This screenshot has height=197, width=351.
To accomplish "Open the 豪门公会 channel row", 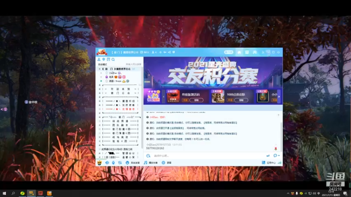I will tap(119, 93).
